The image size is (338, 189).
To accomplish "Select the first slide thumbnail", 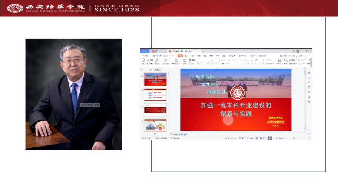I will pyautogui.click(x=155, y=79).
